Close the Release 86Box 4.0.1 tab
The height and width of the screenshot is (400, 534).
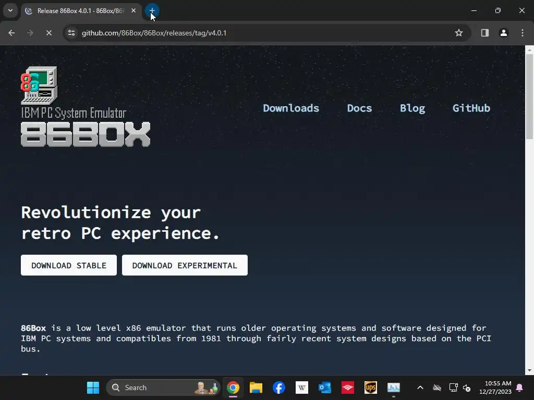coord(133,10)
